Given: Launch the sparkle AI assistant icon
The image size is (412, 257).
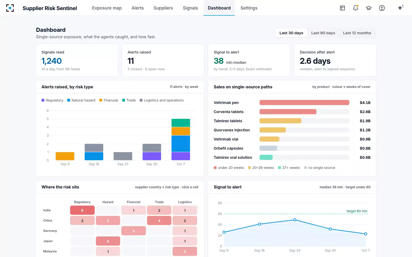Looking at the screenshot, I should coord(401,8).
